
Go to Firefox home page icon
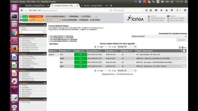click(166, 10)
